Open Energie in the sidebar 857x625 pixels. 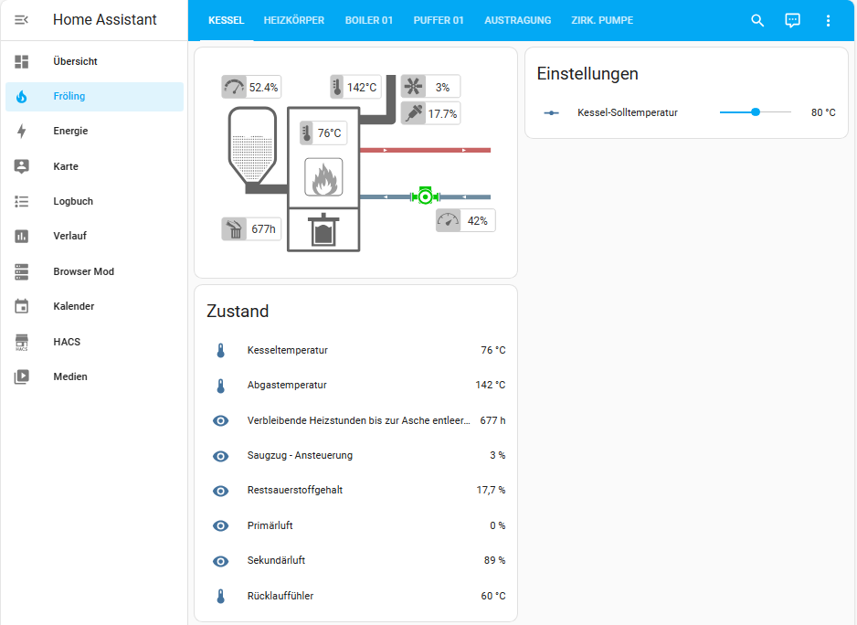(70, 131)
